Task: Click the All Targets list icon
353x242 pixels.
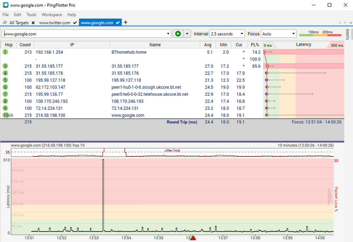Action: [x=5, y=23]
